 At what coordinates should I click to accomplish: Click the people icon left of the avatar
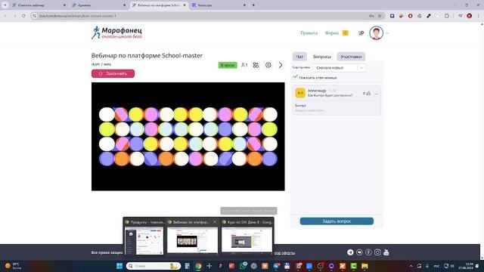[361, 33]
